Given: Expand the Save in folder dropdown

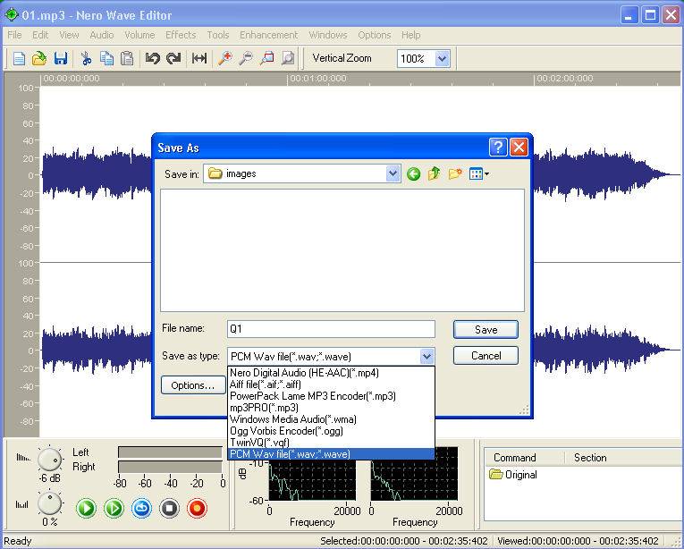Looking at the screenshot, I should [392, 173].
